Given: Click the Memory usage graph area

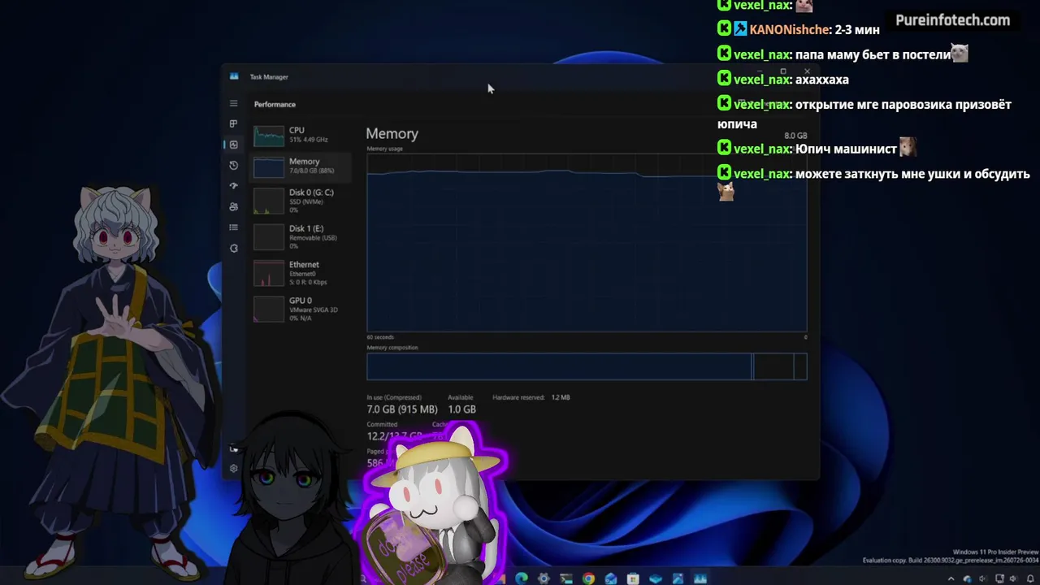Looking at the screenshot, I should click(x=587, y=242).
